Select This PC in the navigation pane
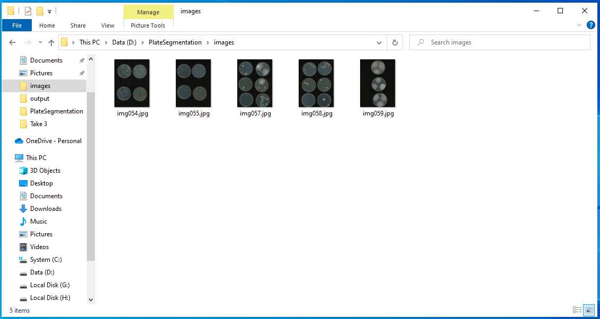The width and height of the screenshot is (600, 319). (36, 157)
